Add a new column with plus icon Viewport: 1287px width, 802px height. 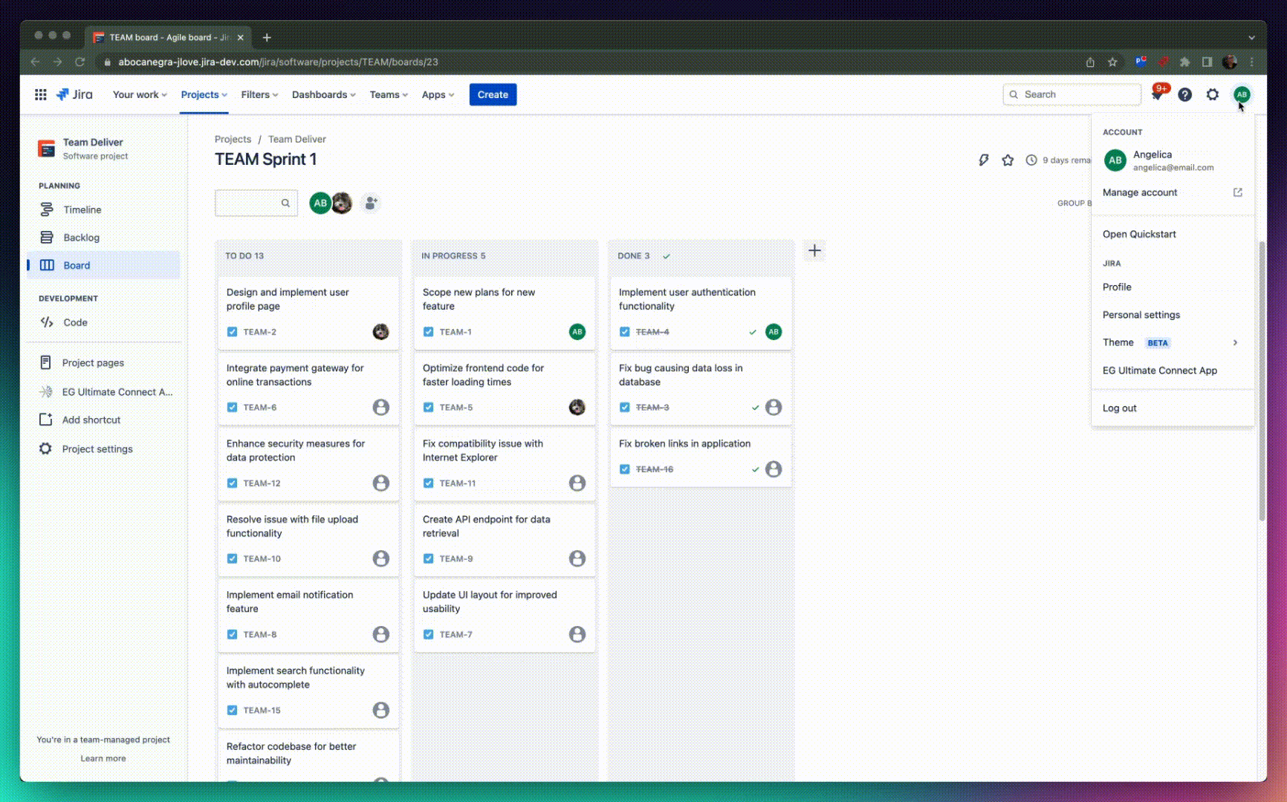(x=814, y=251)
